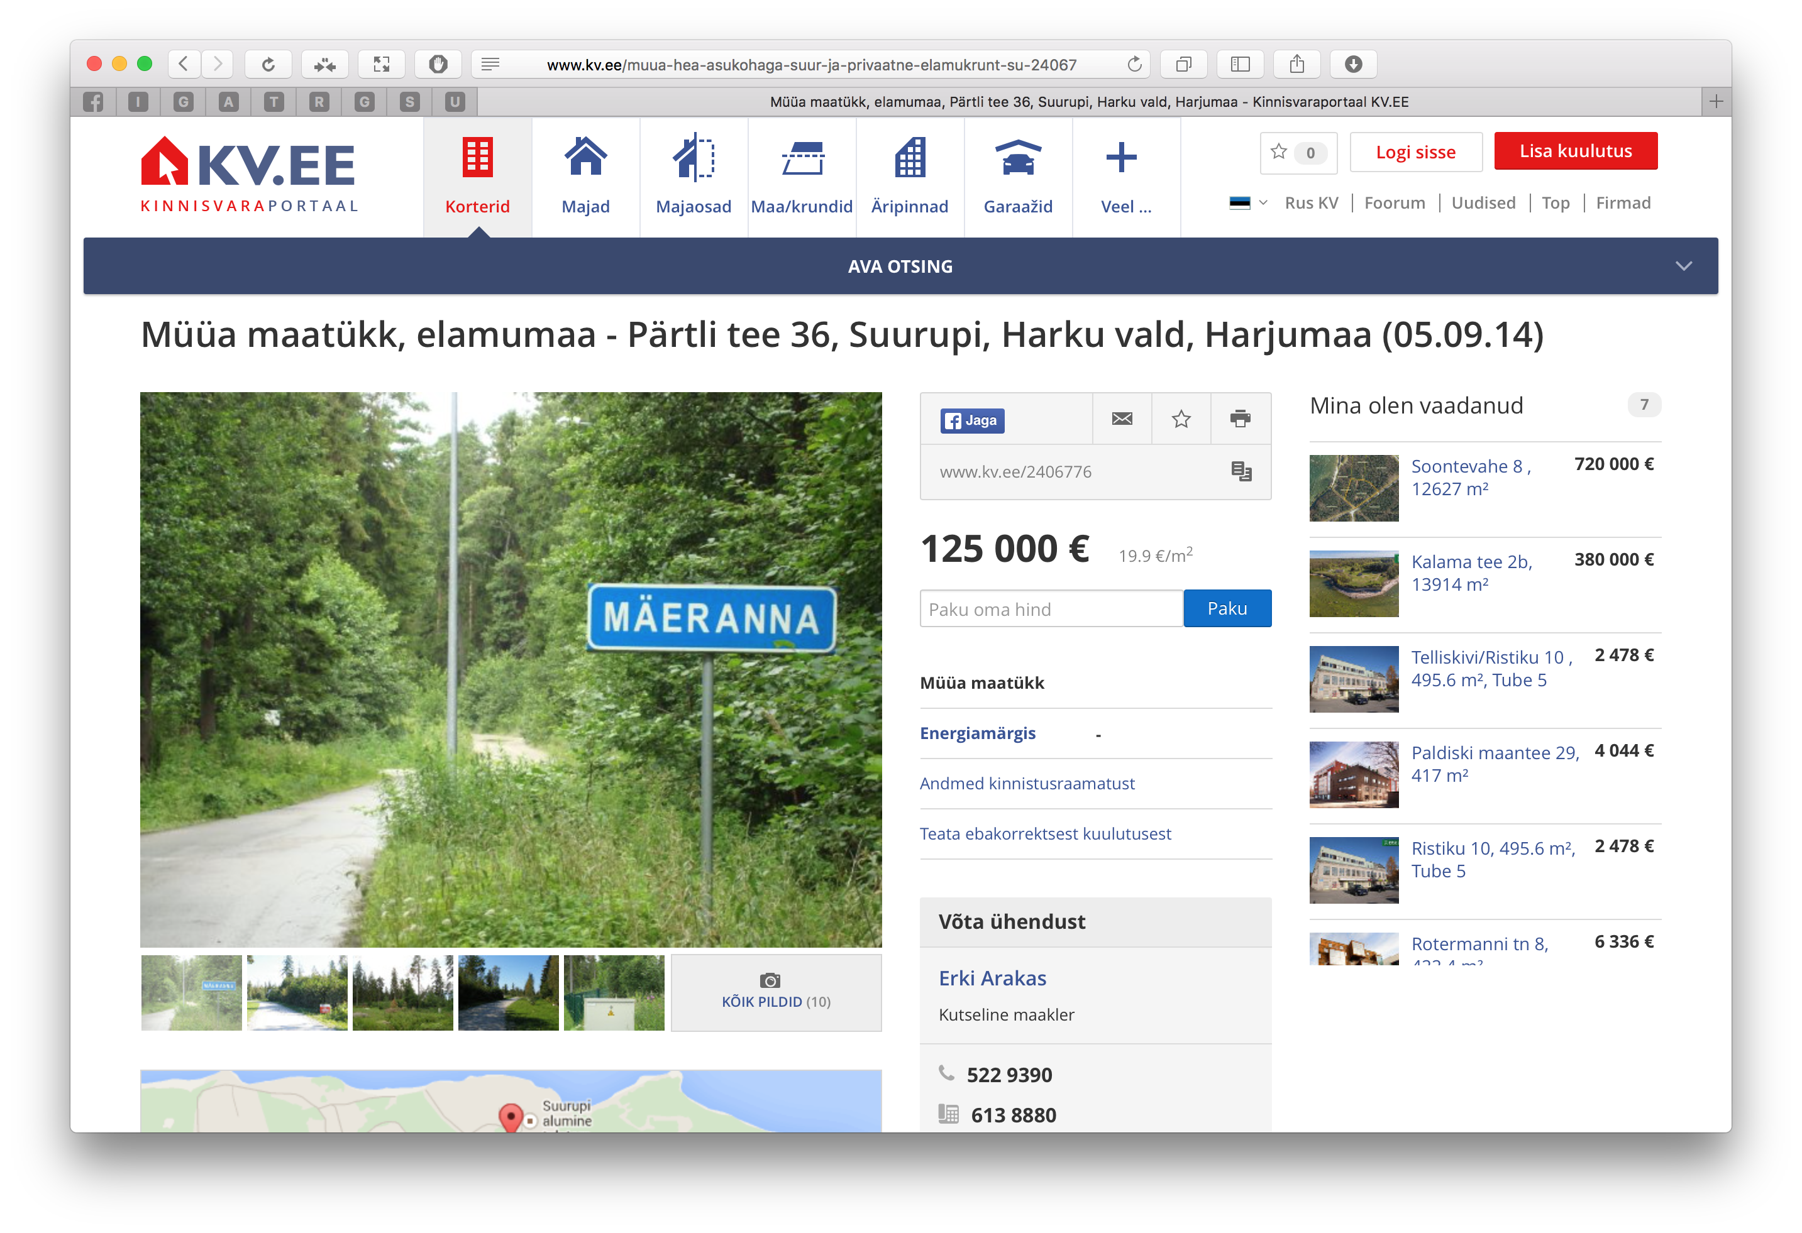The image size is (1802, 1233).
Task: Select the Maa/krundid tab
Action: (x=801, y=176)
